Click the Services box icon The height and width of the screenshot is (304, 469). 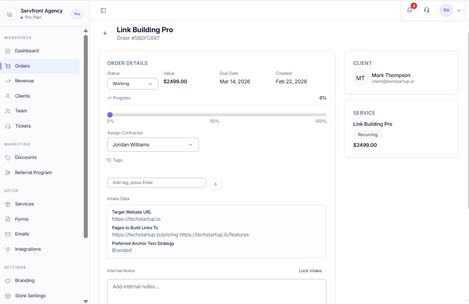pyautogui.click(x=8, y=204)
